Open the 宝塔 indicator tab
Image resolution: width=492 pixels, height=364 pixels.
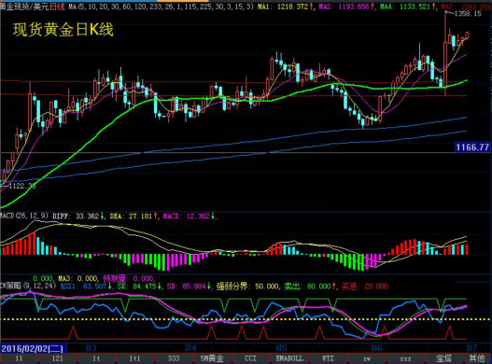pyautogui.click(x=443, y=358)
